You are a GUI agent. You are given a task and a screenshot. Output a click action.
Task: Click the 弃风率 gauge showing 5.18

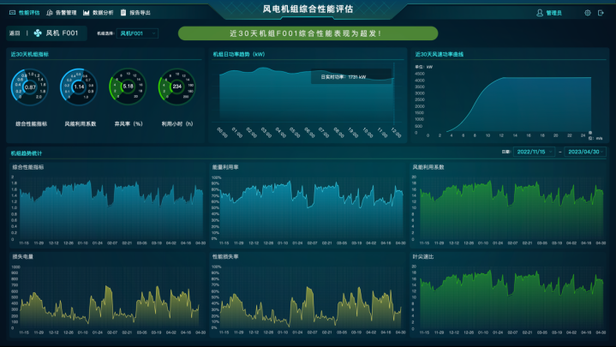click(128, 87)
